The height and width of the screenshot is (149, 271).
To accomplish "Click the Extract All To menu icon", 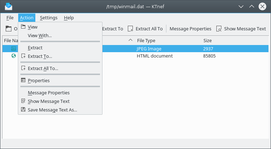I will (23, 68).
